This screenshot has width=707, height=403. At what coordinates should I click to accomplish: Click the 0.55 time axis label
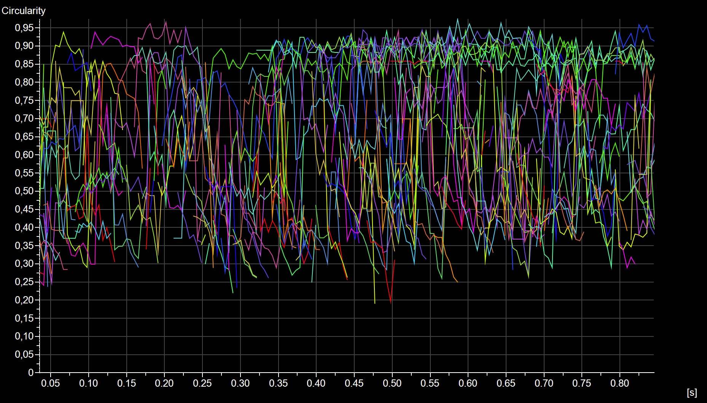pyautogui.click(x=430, y=383)
